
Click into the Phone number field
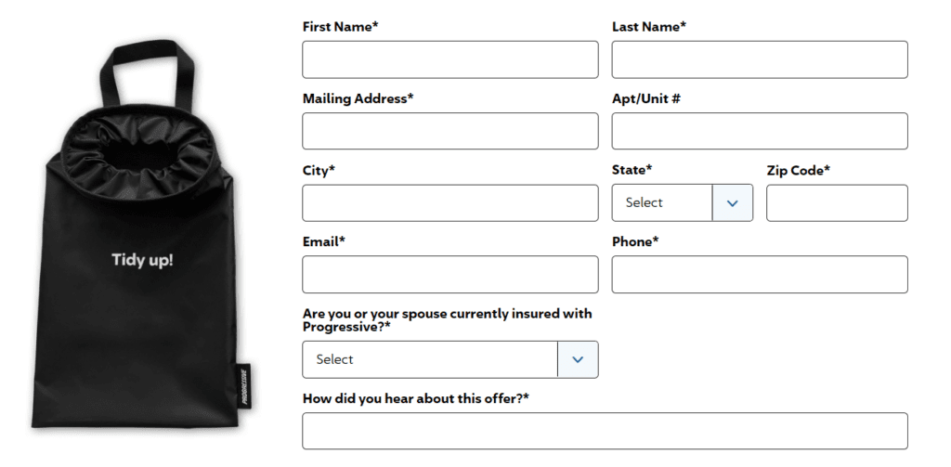click(x=760, y=274)
